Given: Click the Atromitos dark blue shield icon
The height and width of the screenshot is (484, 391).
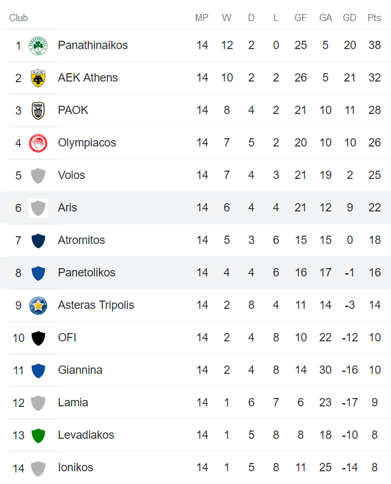Looking at the screenshot, I should (x=38, y=241).
